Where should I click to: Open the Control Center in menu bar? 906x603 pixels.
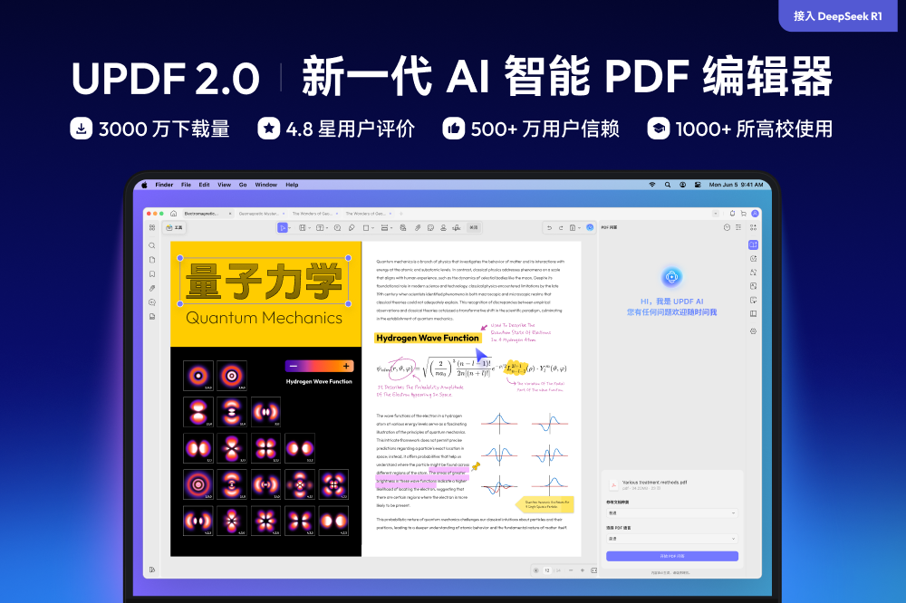point(698,185)
